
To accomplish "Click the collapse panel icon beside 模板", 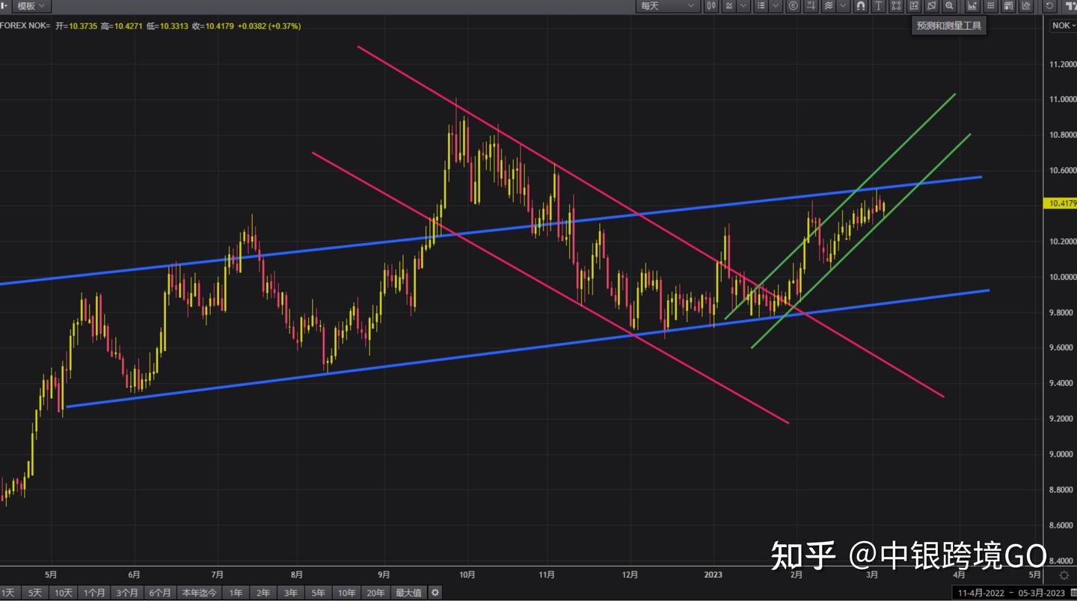I will [x=4, y=6].
